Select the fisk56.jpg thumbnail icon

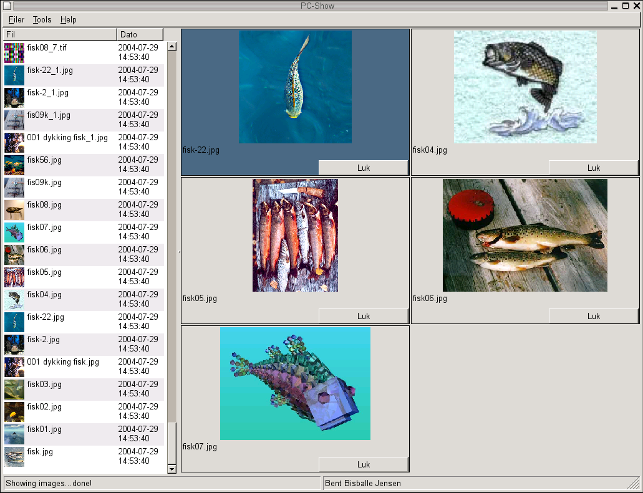click(x=14, y=165)
